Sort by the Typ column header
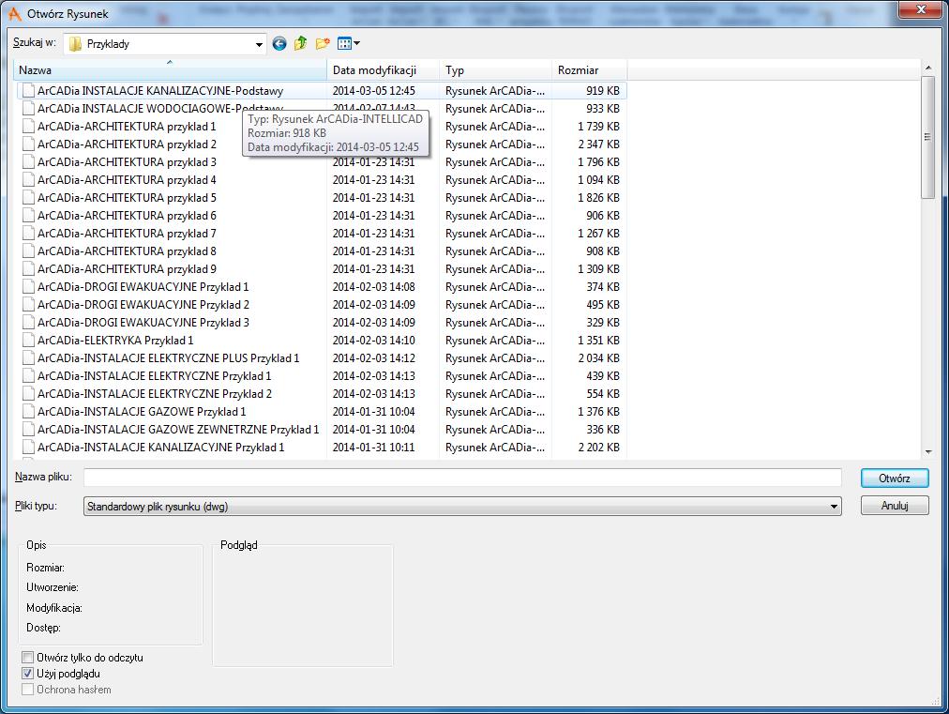The width and height of the screenshot is (949, 714). coord(496,70)
